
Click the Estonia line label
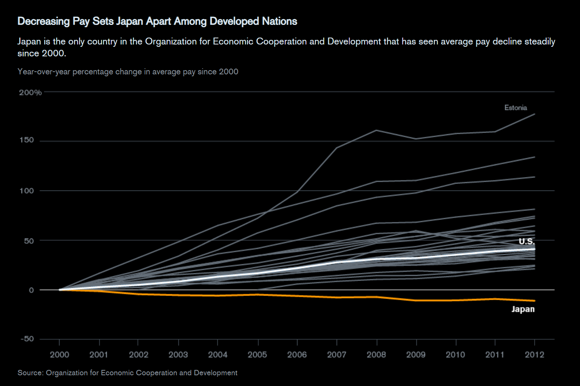(516, 108)
